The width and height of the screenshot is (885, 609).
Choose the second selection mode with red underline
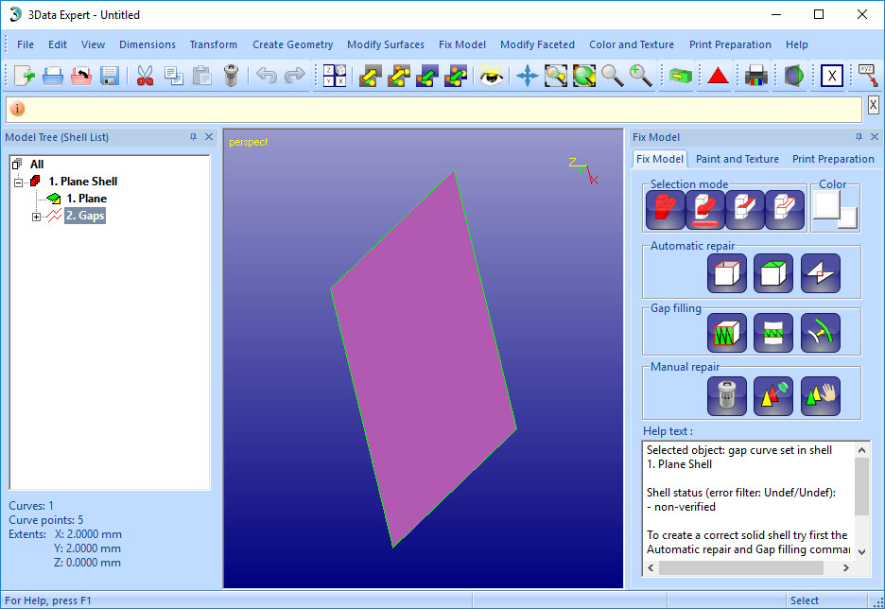click(705, 209)
